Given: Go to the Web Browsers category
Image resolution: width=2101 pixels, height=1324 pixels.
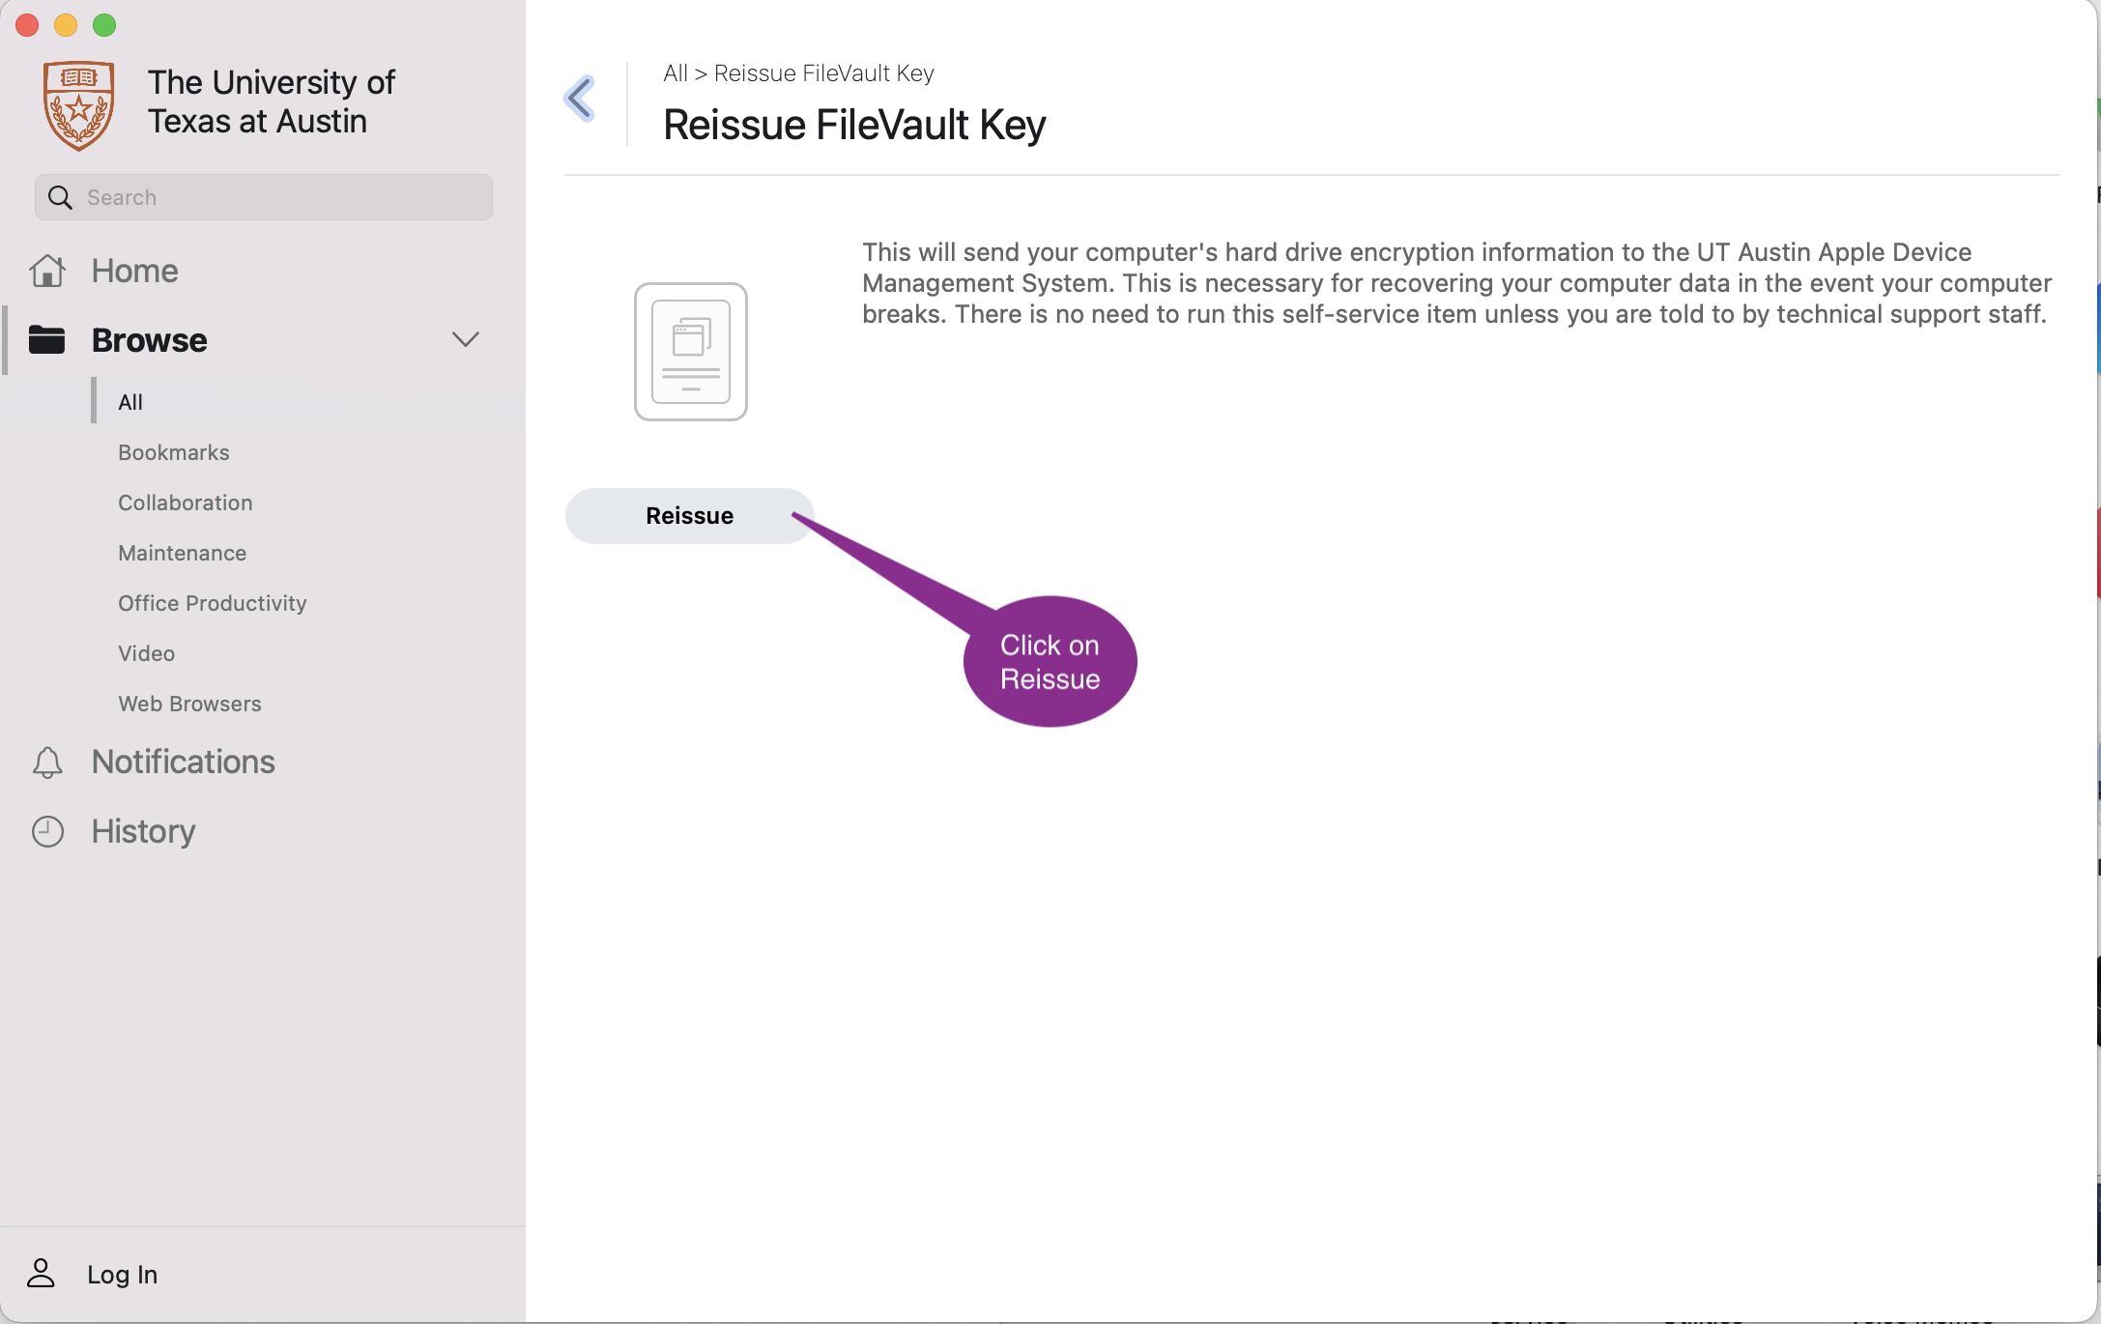Looking at the screenshot, I should pos(190,704).
